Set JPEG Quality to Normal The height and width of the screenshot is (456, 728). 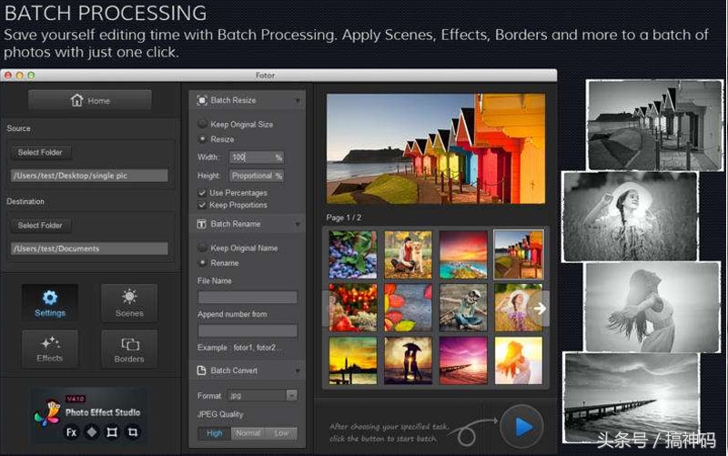click(x=248, y=433)
